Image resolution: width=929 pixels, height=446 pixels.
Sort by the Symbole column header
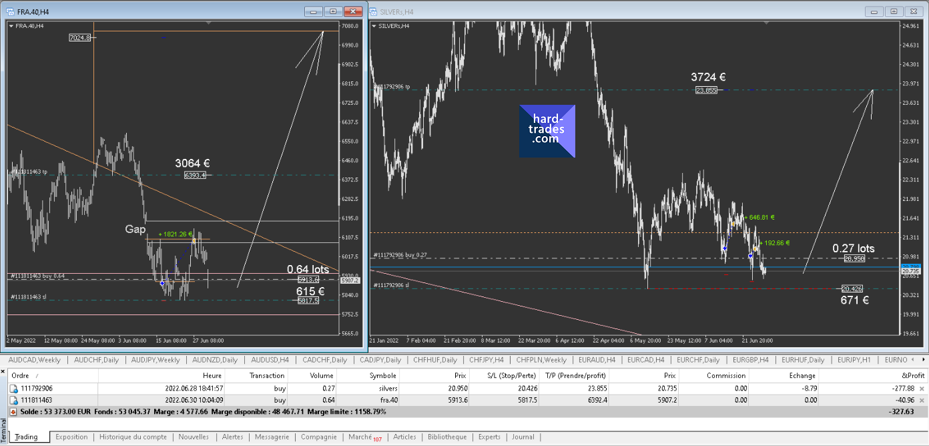click(369, 375)
